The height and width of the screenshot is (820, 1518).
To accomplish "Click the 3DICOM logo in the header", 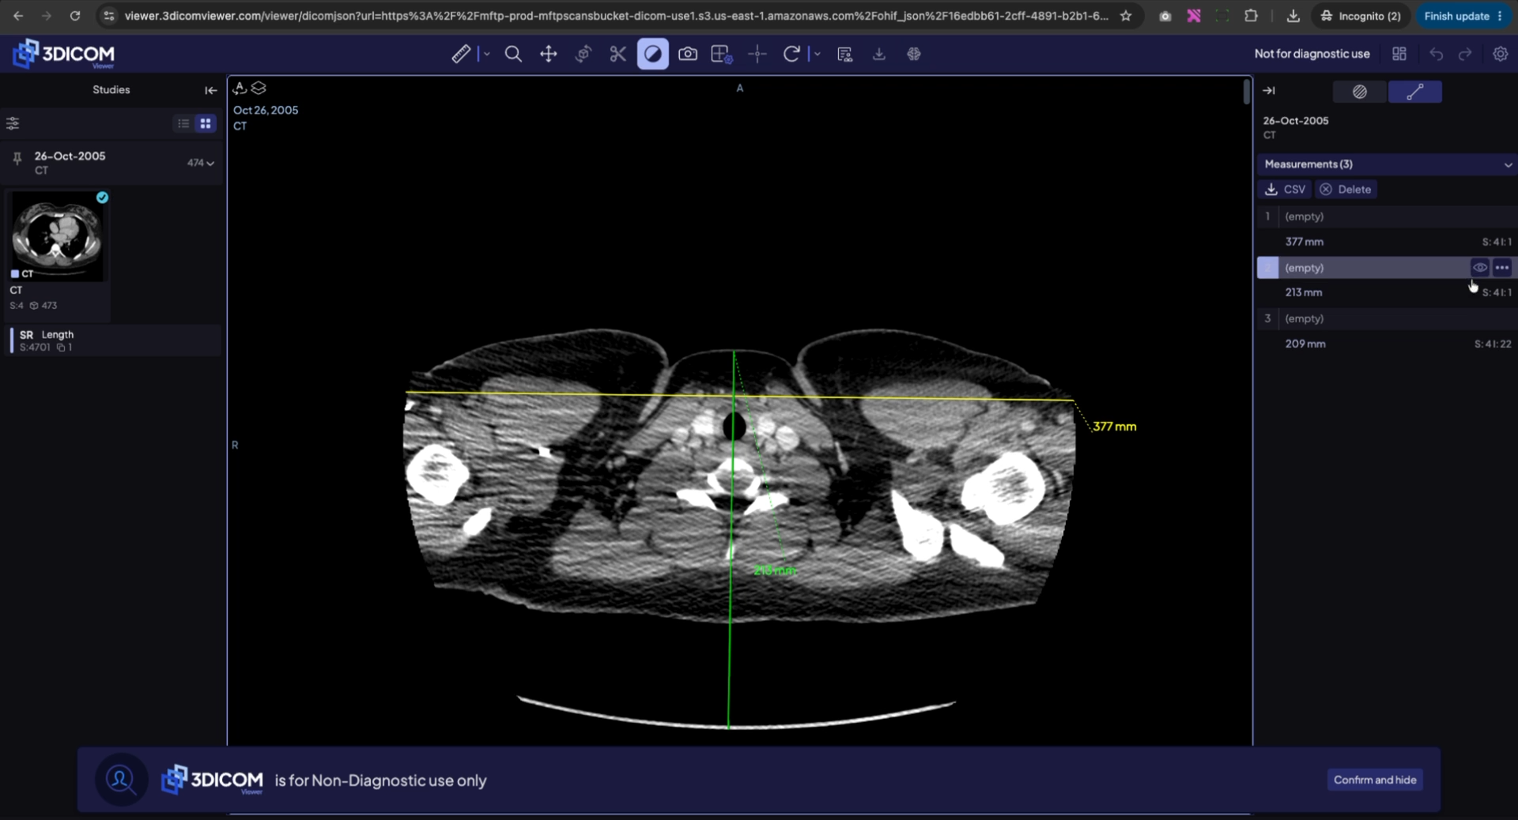I will point(64,54).
